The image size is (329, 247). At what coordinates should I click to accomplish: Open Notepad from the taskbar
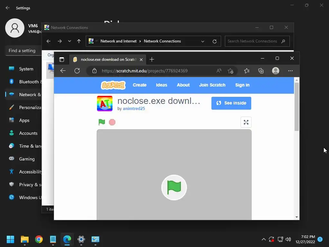[x=53, y=239]
